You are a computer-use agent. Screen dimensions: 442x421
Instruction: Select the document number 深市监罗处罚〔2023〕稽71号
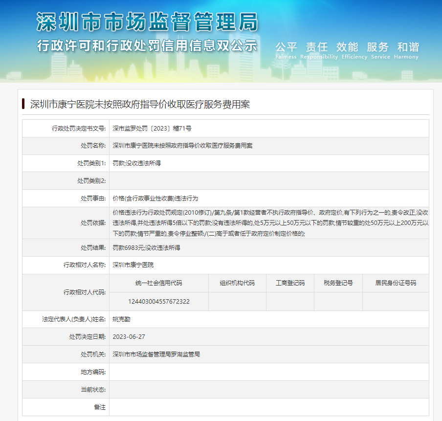pos(152,129)
